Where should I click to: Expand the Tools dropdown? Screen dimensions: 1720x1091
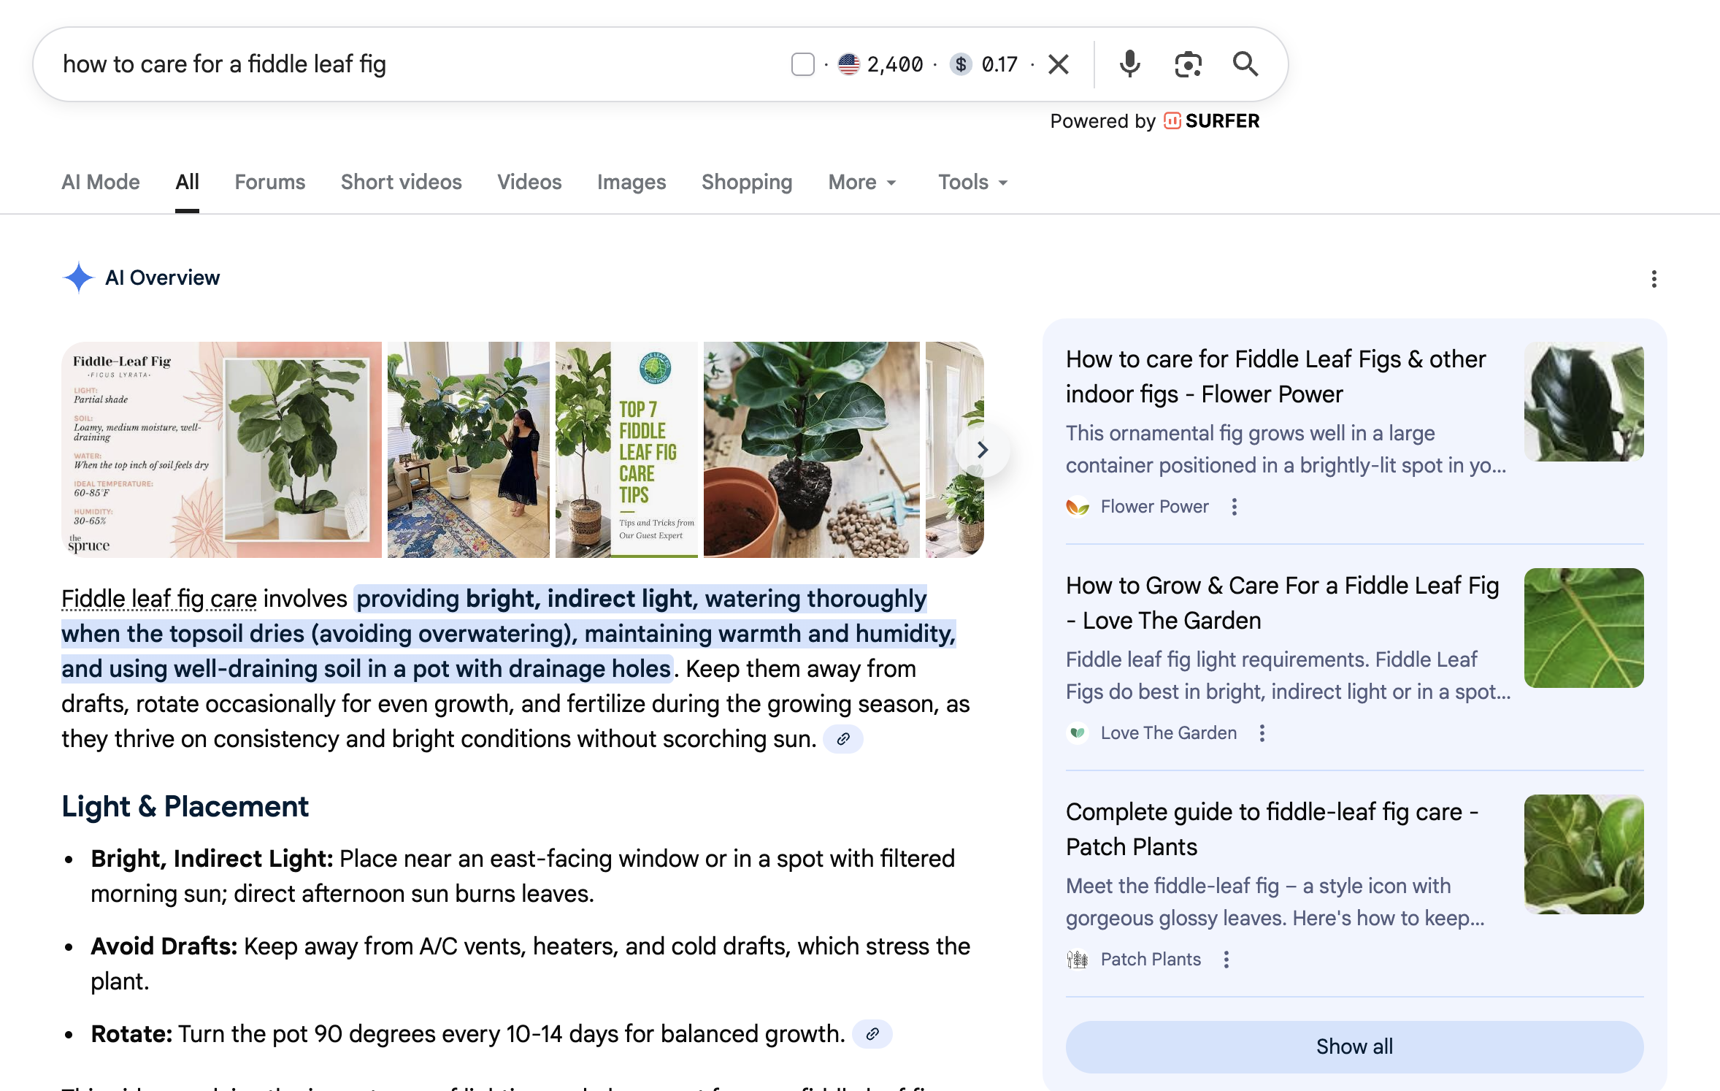point(972,183)
